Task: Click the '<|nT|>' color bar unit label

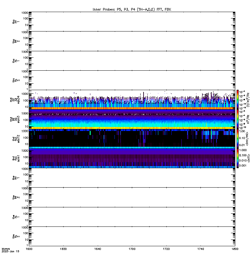Action: pyautogui.click(x=248, y=158)
